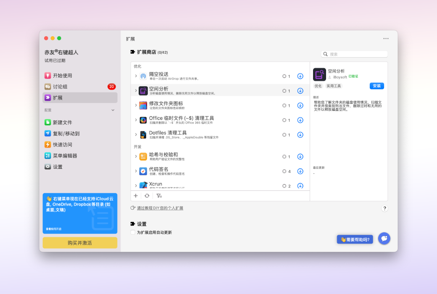Open 复制/移动到 in the sidebar
Image resolution: width=437 pixels, height=294 pixels.
(80, 134)
